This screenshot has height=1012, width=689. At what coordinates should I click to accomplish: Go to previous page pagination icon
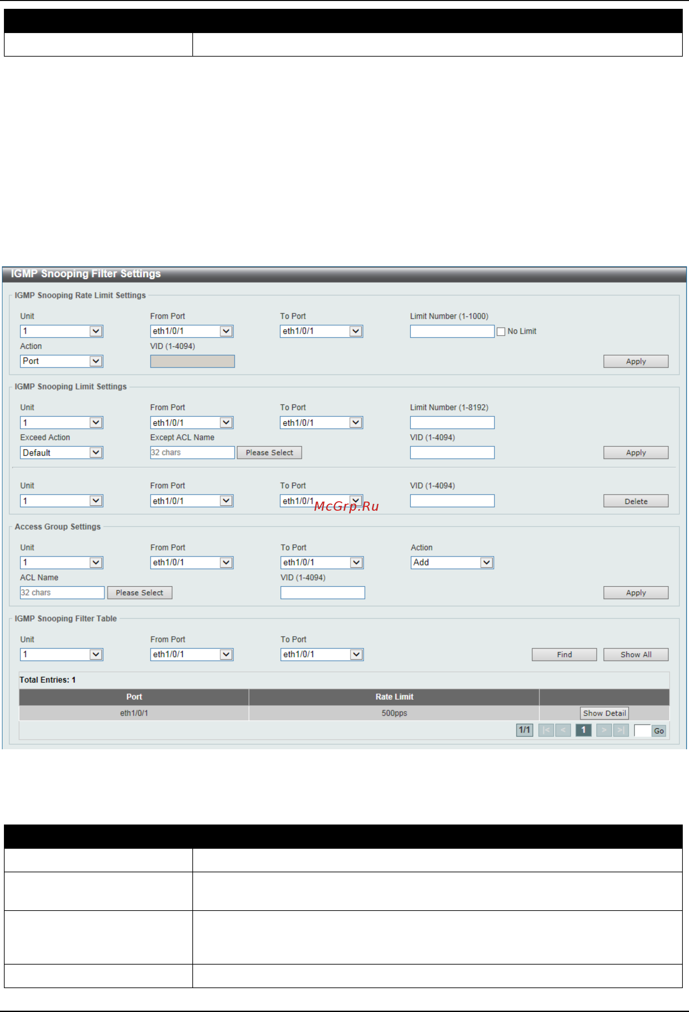(563, 730)
